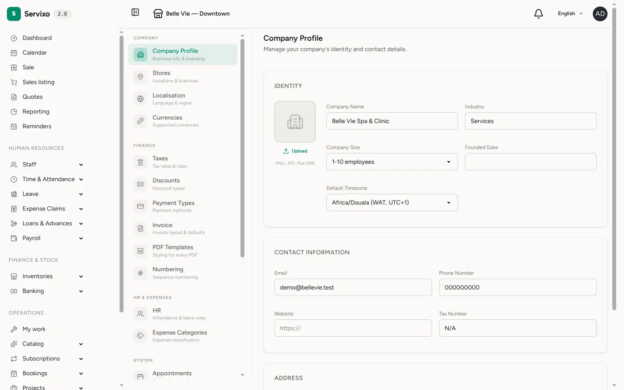Image resolution: width=624 pixels, height=390 pixels.
Task: Click the Payment Types card icon
Action: tap(140, 206)
